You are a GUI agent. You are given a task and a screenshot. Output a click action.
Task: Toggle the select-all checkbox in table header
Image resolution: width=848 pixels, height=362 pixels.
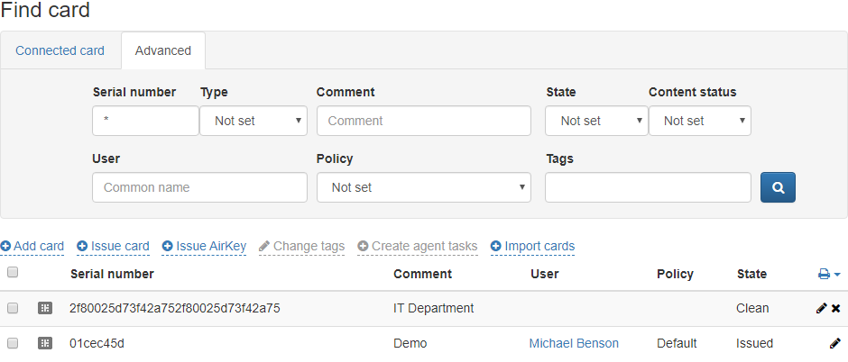13,273
